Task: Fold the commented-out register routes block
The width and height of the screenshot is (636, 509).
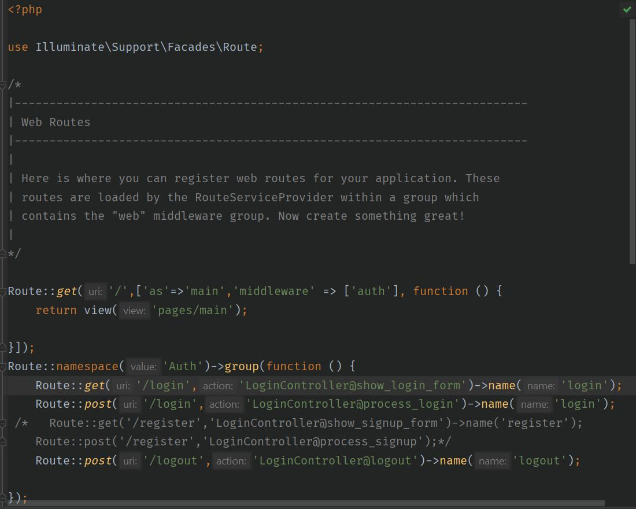Action: [3, 423]
